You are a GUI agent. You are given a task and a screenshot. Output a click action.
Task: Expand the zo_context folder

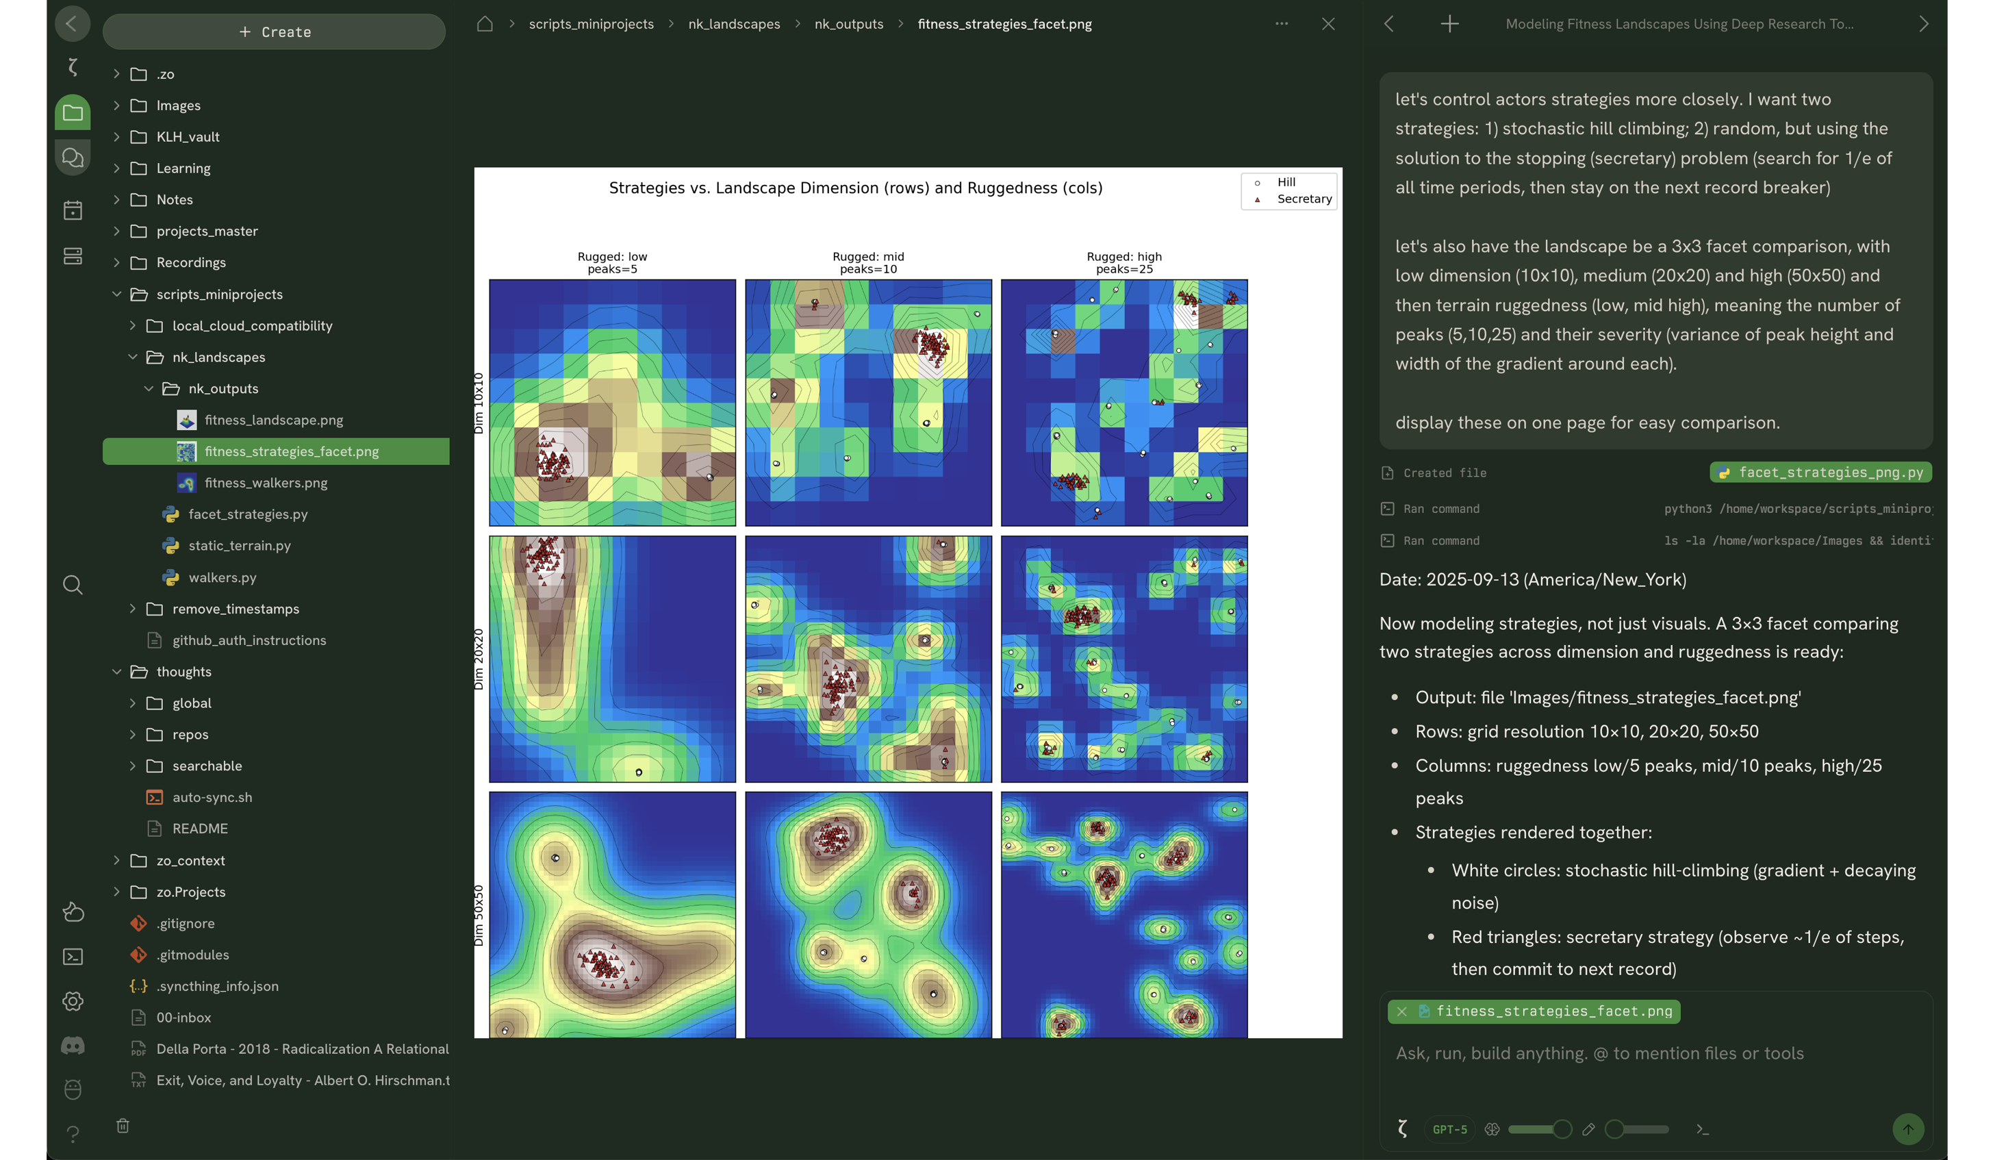coord(116,860)
